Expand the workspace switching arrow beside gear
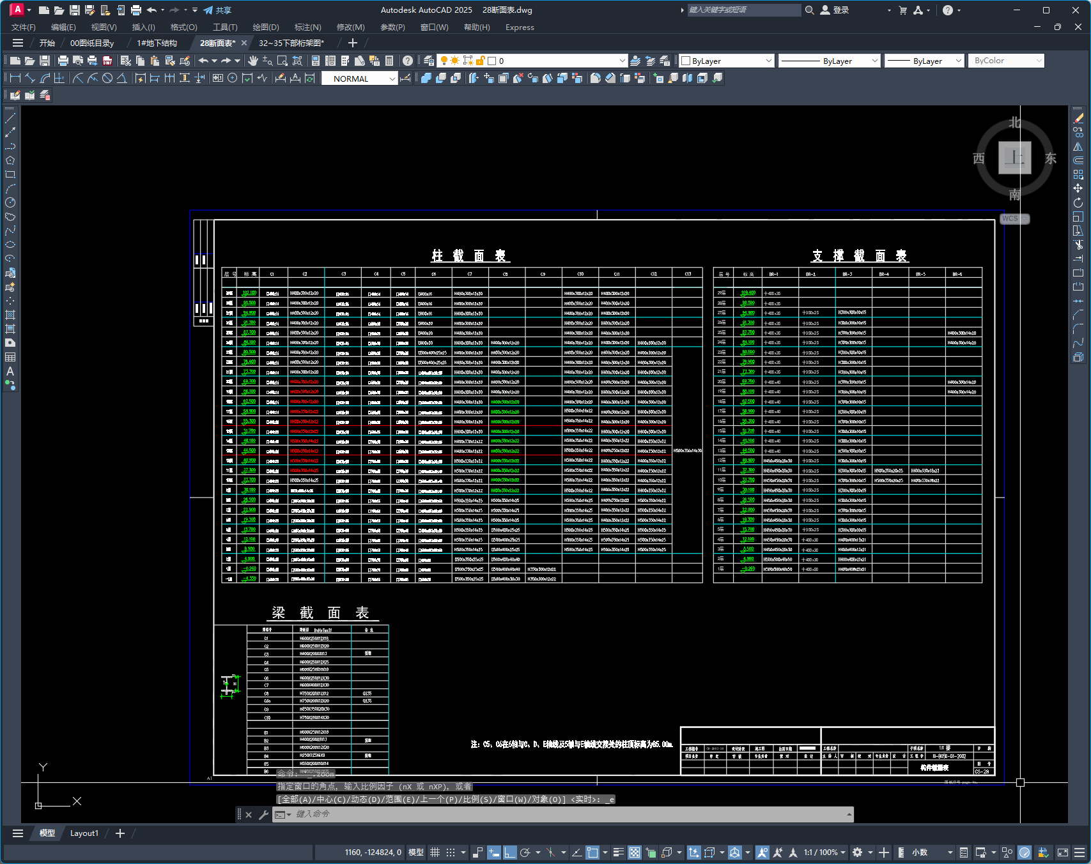 tap(870, 853)
